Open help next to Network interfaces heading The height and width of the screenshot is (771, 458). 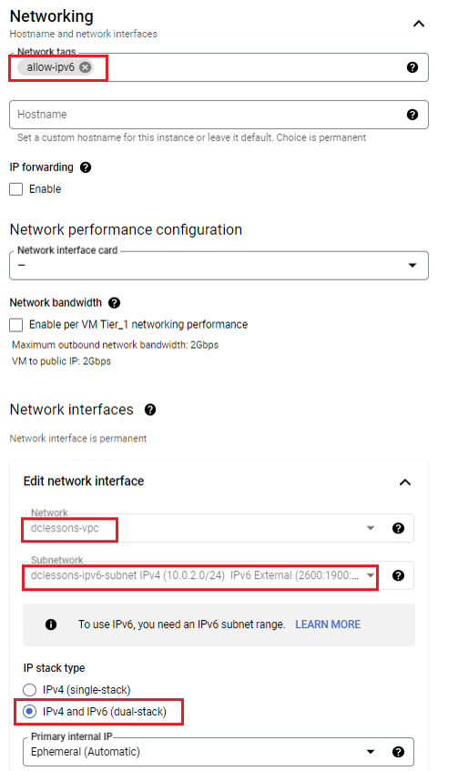coord(150,410)
